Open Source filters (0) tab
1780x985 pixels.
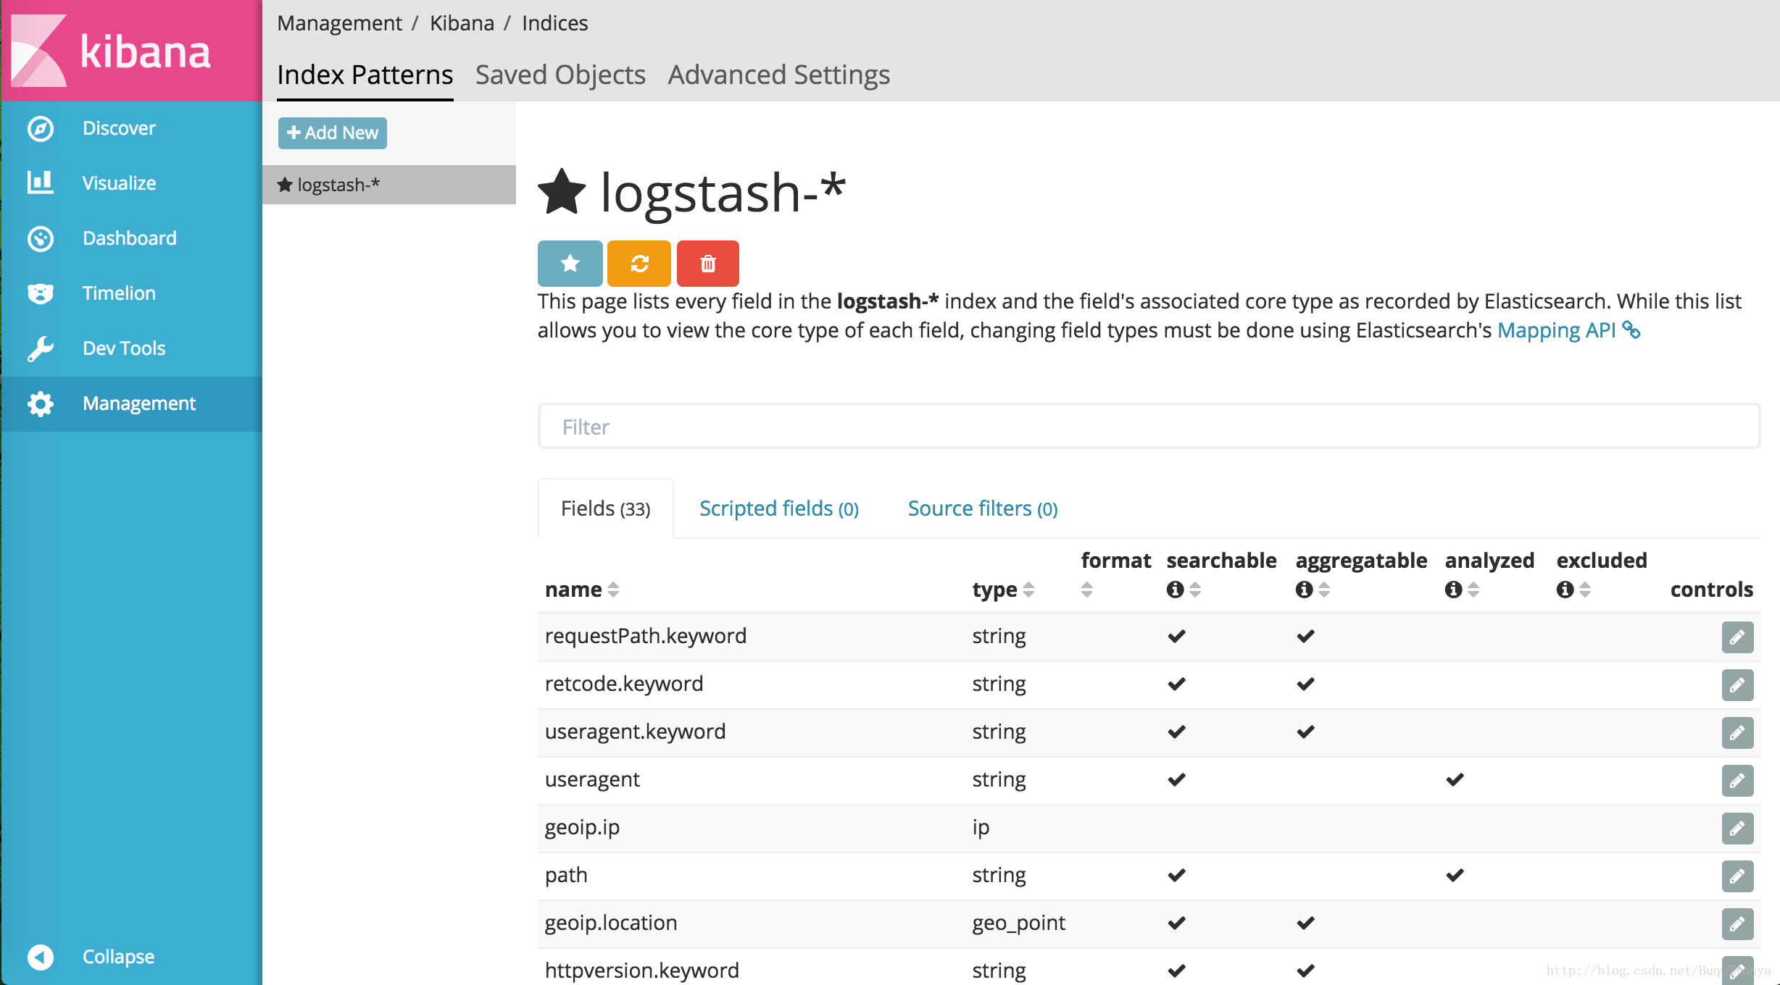coord(983,508)
